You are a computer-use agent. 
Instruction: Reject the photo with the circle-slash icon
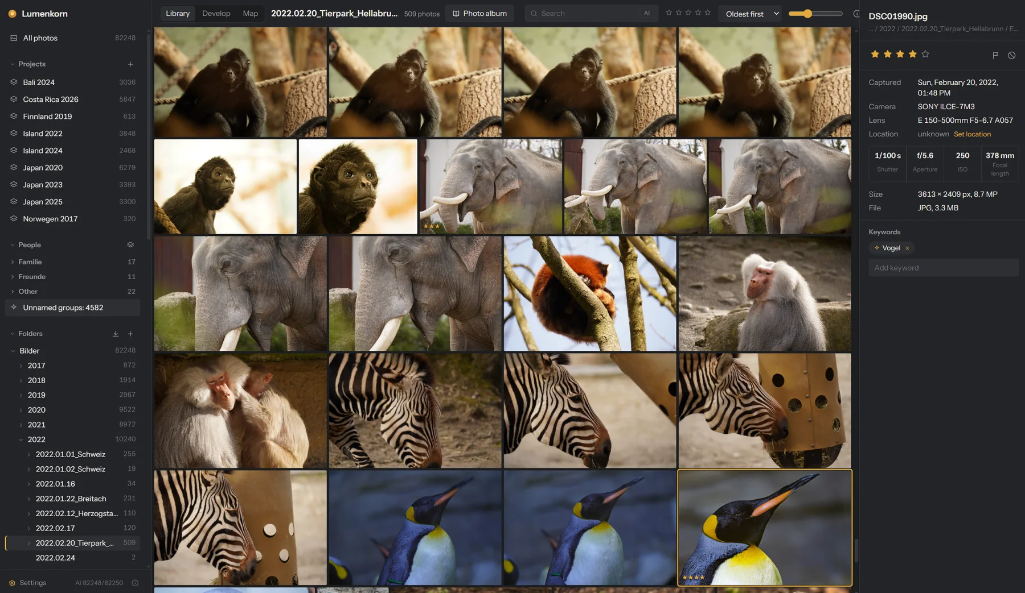coord(1011,55)
